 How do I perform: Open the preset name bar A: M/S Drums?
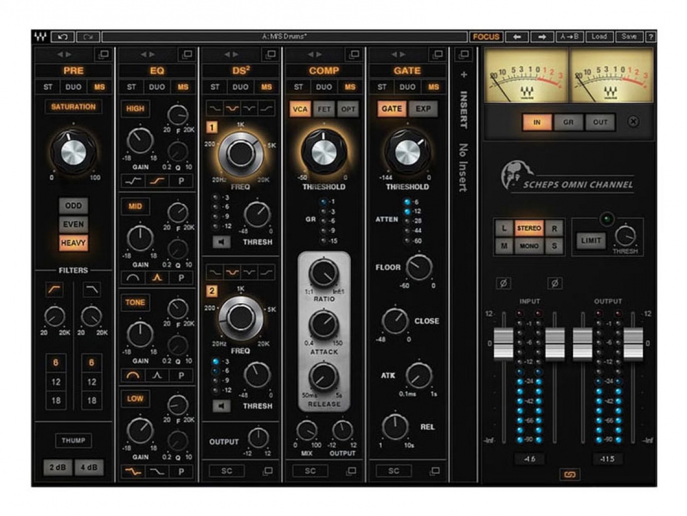click(285, 37)
